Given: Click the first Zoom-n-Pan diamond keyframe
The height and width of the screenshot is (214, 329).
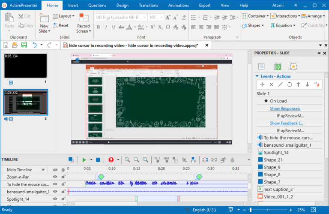Looking at the screenshot, I should click(101, 177).
